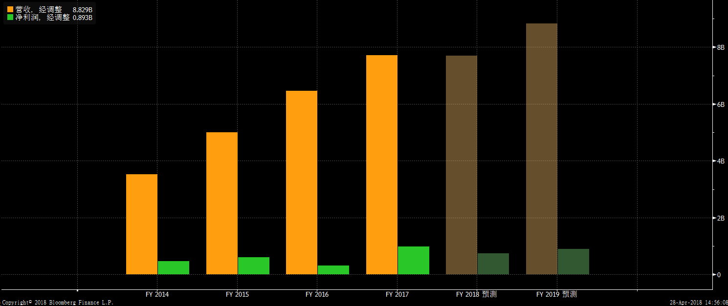The width and height of the screenshot is (728, 306).
Task: Select the green net profit bar for FY 2016
Action: 333,270
